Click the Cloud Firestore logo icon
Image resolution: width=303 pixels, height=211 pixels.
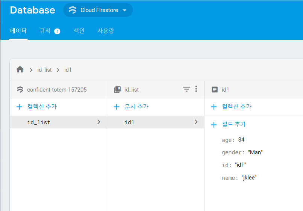click(73, 10)
